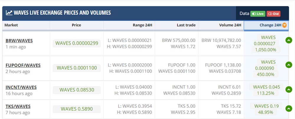Click WAVES 0.03708 volume value
Image resolution: width=295 pixels, height=119 pixels.
click(x=225, y=71)
